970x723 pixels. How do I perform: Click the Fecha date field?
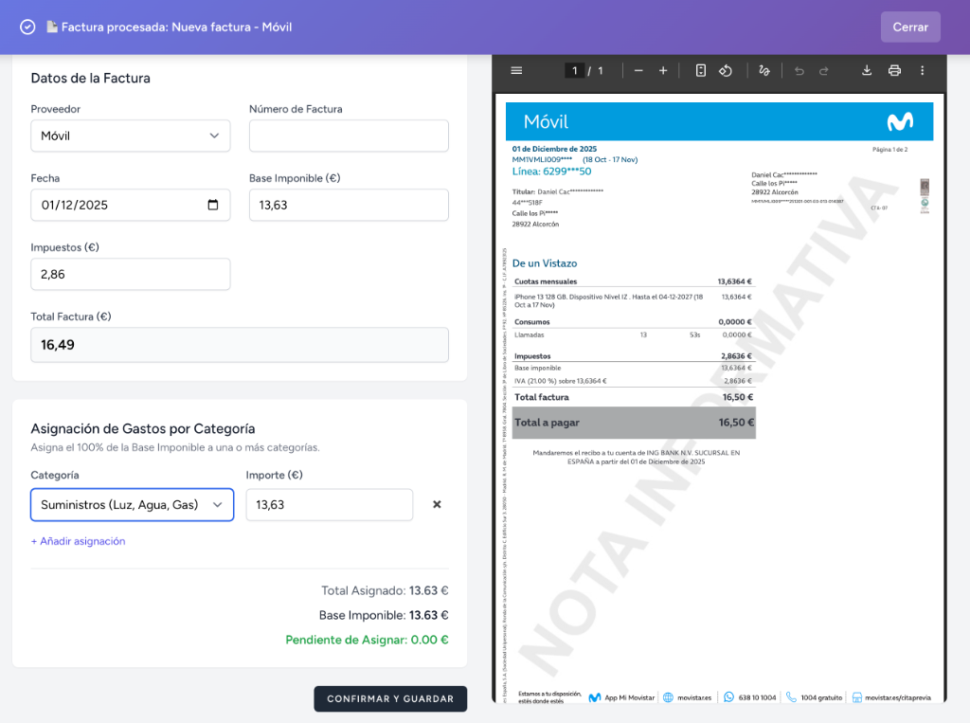(x=131, y=205)
